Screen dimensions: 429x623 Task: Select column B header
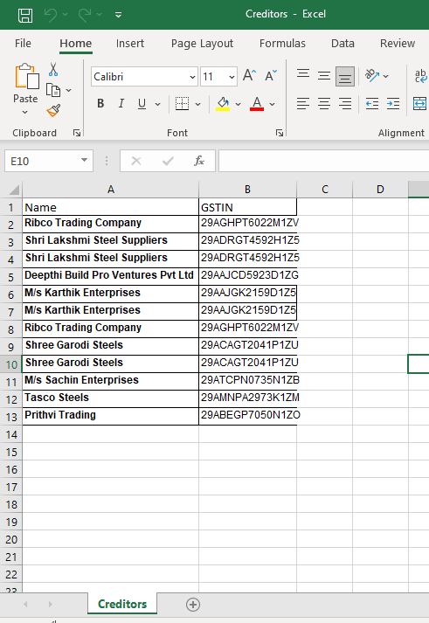[x=247, y=190]
